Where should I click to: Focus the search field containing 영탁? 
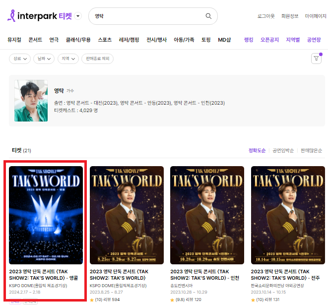[153, 16]
